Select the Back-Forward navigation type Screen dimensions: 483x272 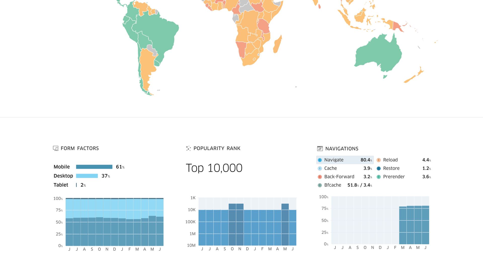tap(345, 177)
